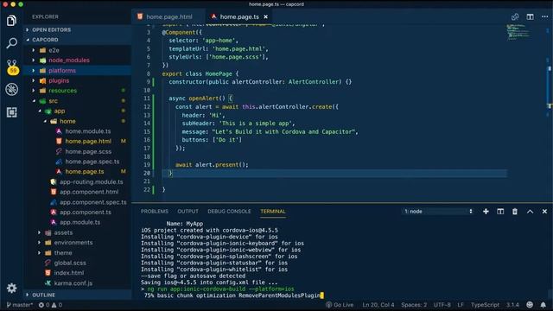Open index.html file
The image size is (553, 311).
click(x=69, y=273)
